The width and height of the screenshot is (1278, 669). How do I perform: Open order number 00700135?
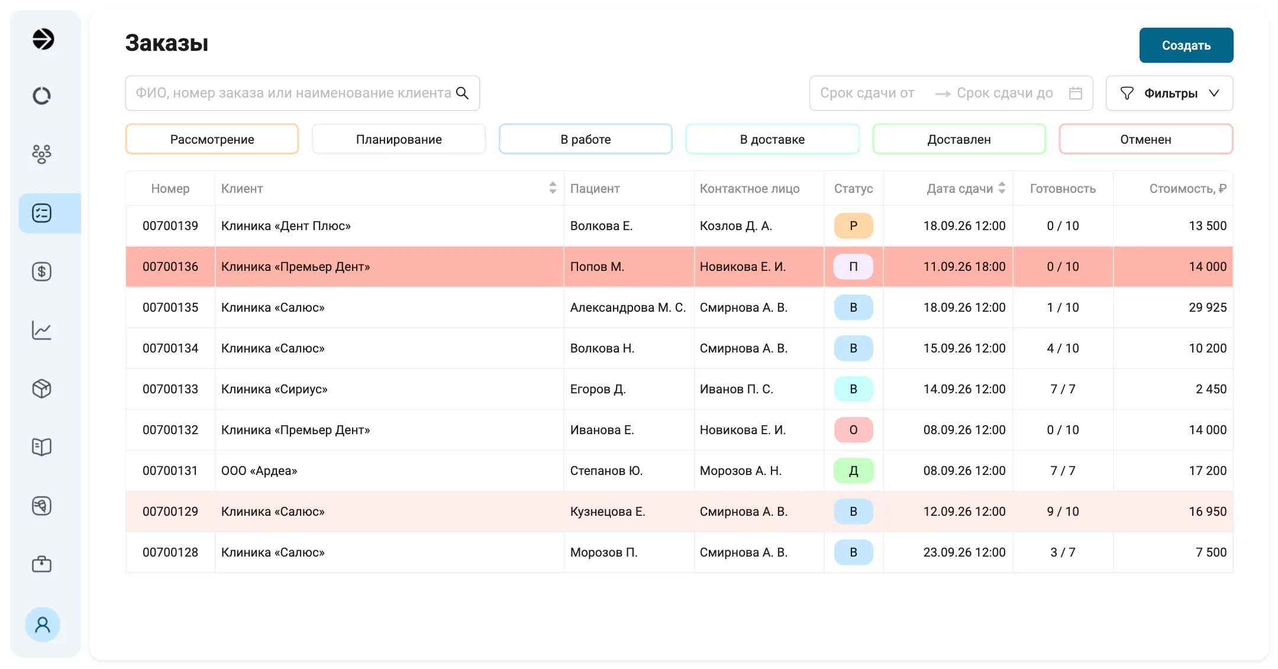click(x=170, y=308)
